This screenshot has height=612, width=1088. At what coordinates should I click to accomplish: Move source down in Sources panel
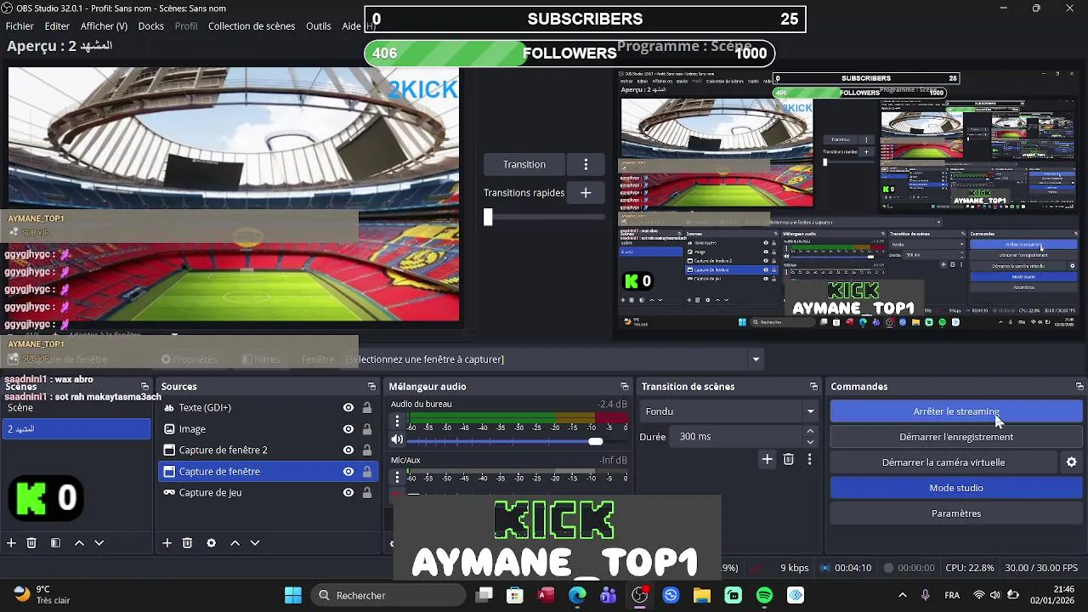pos(254,543)
